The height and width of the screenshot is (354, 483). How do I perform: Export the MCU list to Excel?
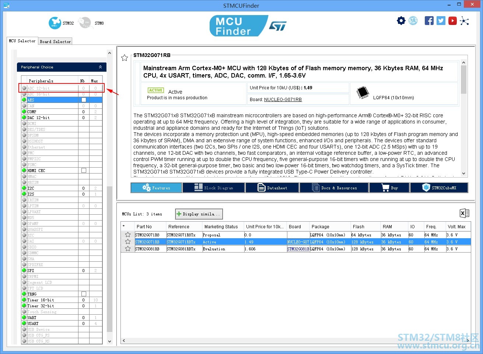(465, 213)
